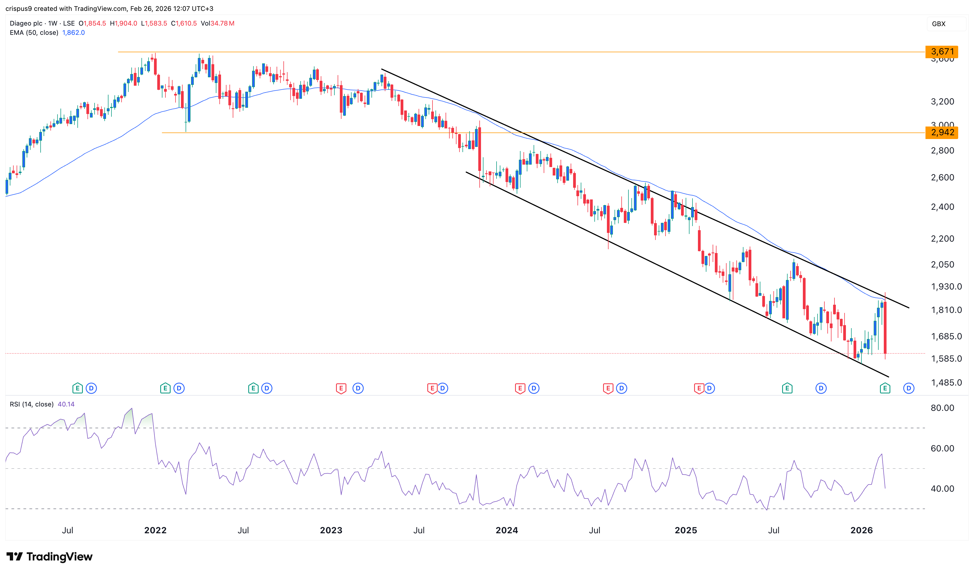Click the 1W interval label in the header
The image size is (974, 573).
click(53, 23)
